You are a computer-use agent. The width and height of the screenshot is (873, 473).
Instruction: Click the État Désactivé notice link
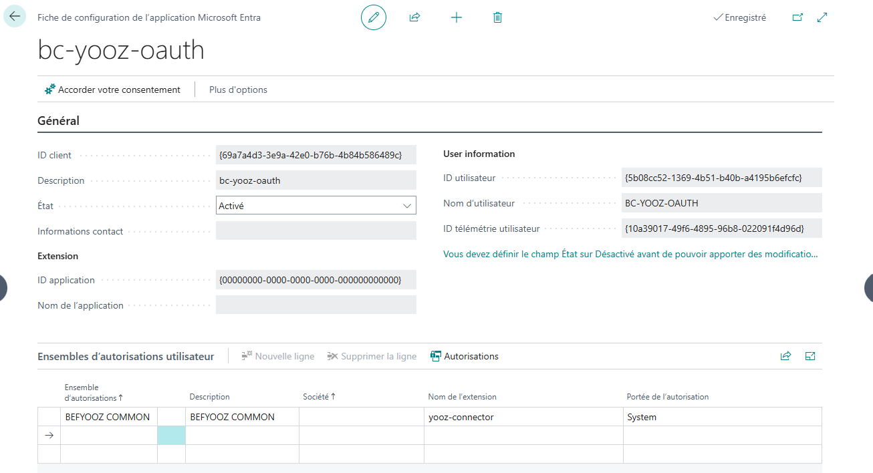pyautogui.click(x=630, y=255)
